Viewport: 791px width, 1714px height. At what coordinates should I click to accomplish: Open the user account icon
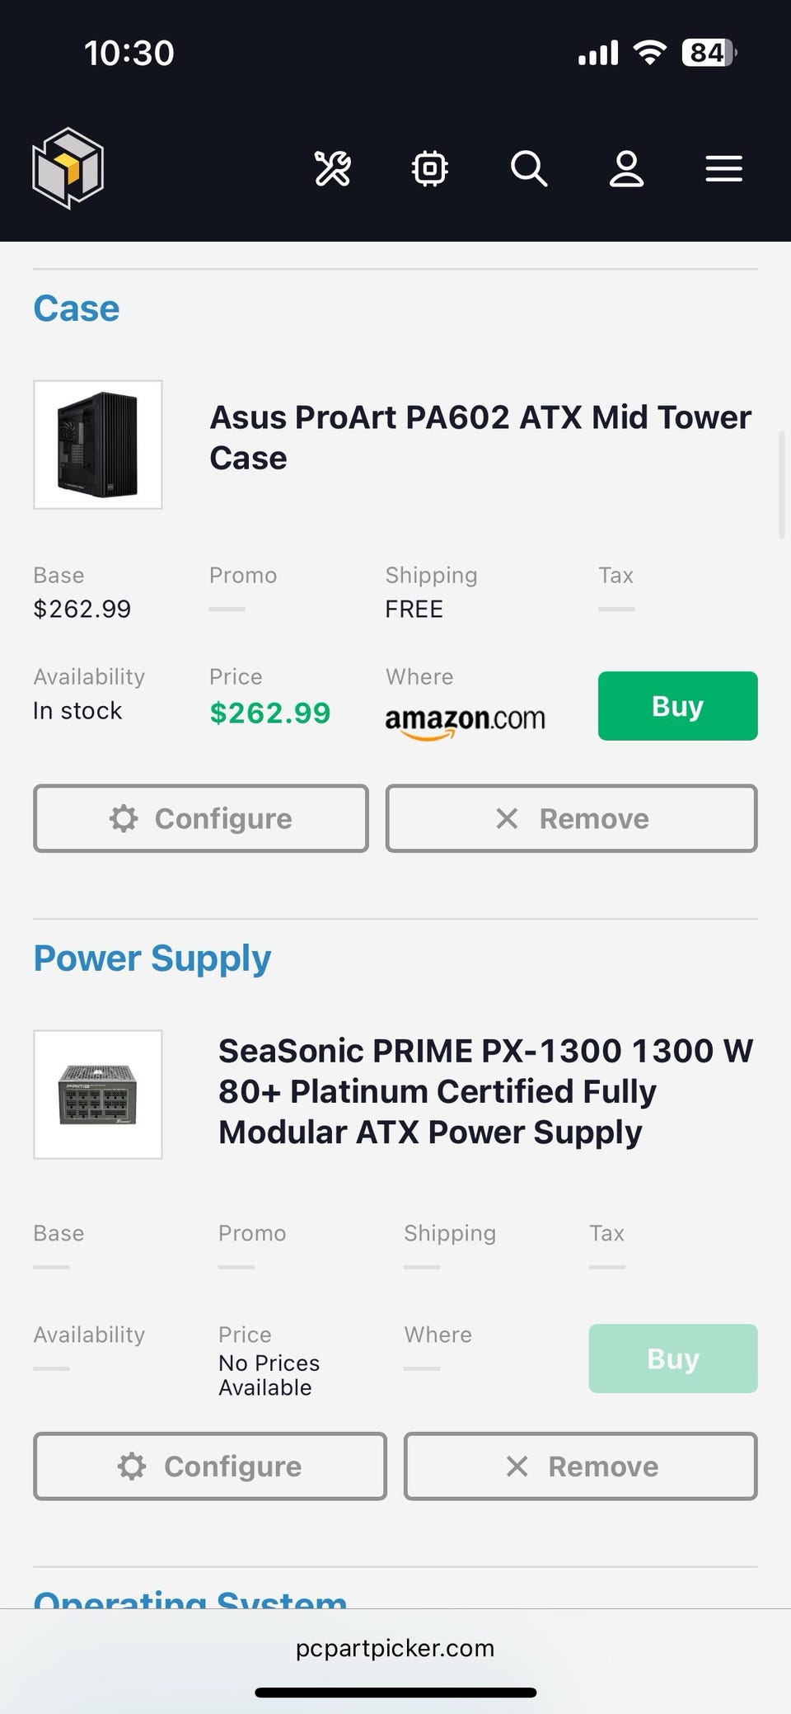pyautogui.click(x=626, y=169)
